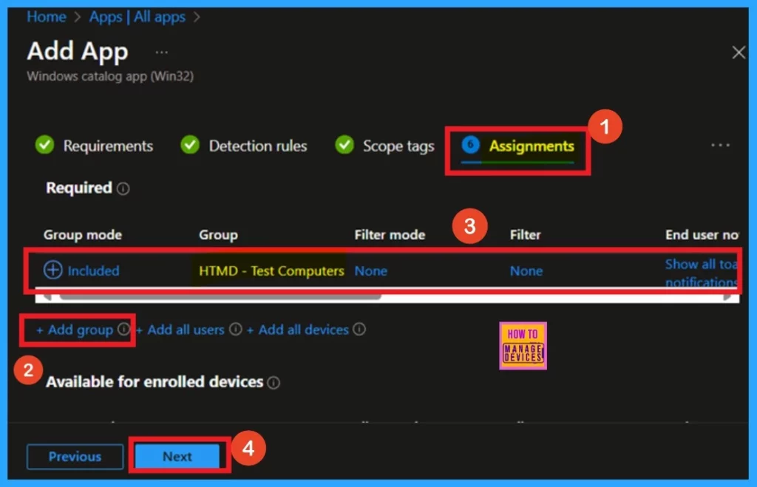Click the scrollbar right arrow
This screenshot has width=757, height=487.
coord(727,297)
